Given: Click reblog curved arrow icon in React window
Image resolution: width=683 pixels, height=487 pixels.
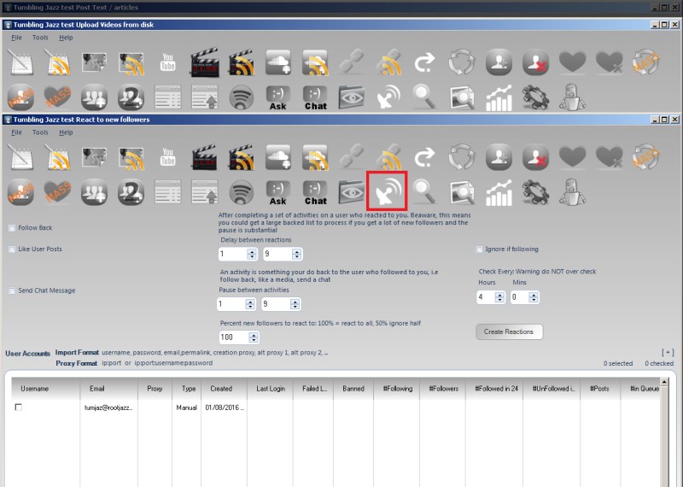Looking at the screenshot, I should pyautogui.click(x=424, y=157).
